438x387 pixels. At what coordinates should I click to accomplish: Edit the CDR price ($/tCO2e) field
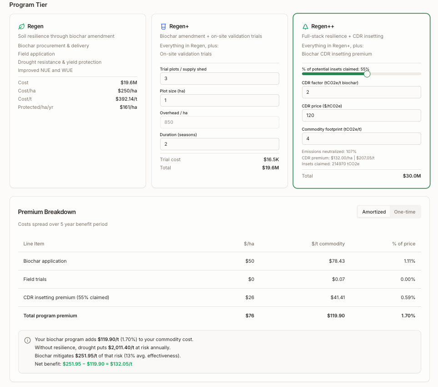(x=361, y=116)
